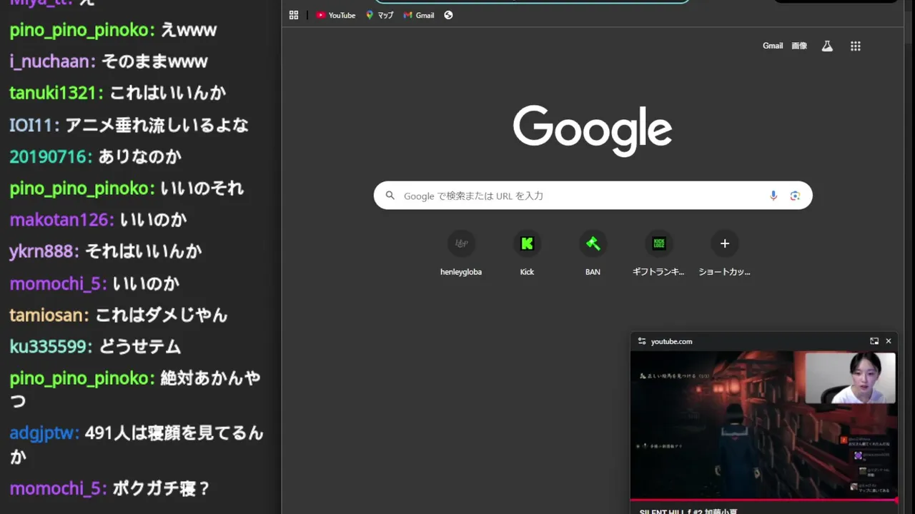The height and width of the screenshot is (514, 915).
Task: Click the magnifier icon in search box
Action: pyautogui.click(x=390, y=196)
